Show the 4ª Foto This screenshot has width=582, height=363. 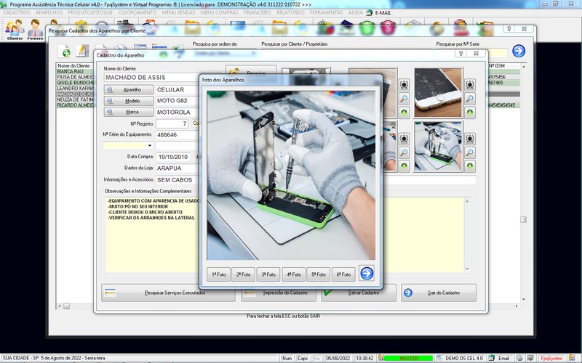294,274
